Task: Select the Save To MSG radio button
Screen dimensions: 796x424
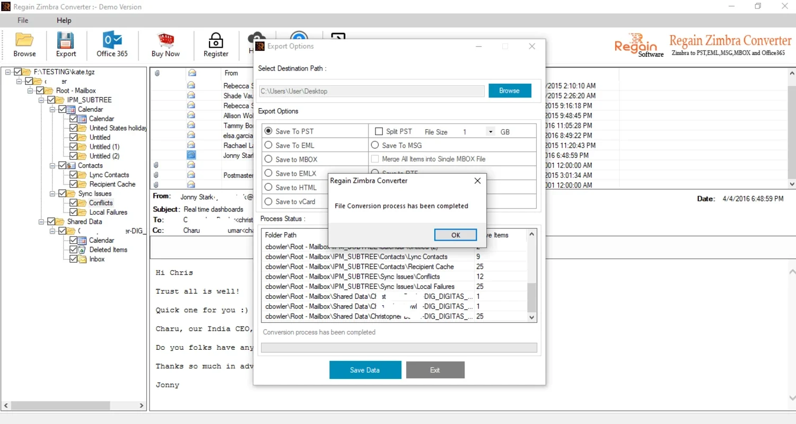Action: tap(375, 145)
